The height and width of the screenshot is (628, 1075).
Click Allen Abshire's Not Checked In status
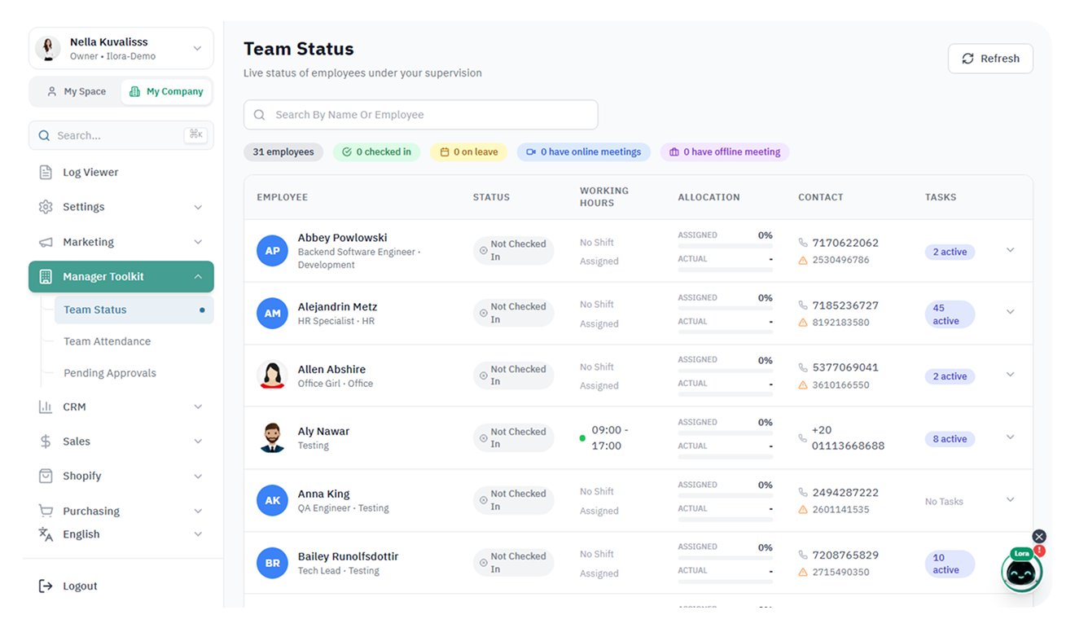[514, 375]
